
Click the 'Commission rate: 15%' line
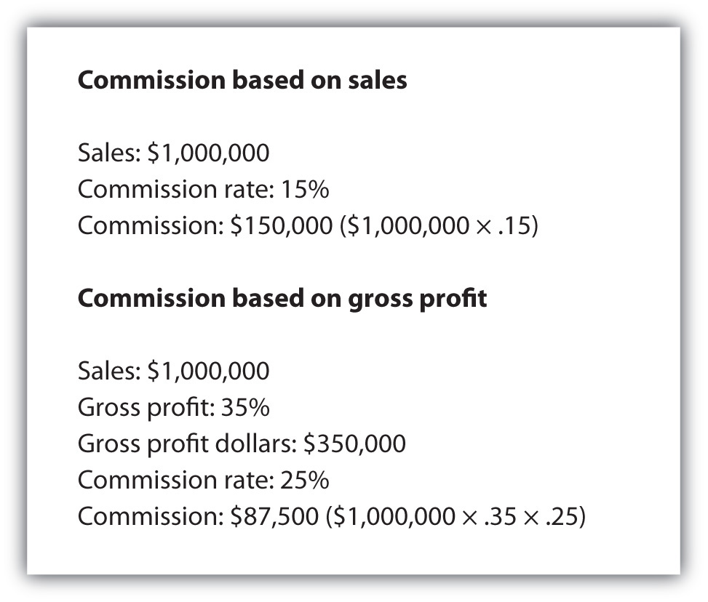point(203,190)
